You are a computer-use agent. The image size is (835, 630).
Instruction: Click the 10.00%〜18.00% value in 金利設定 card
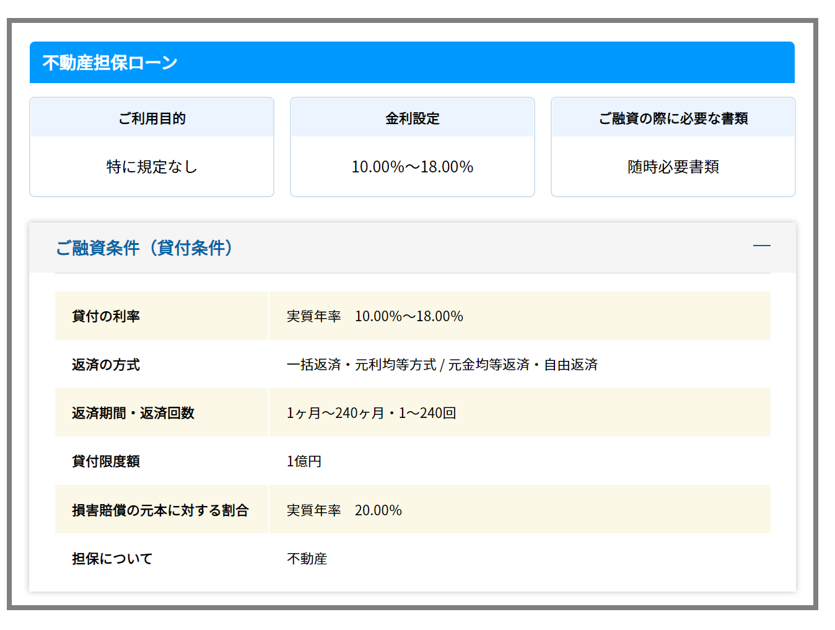412,167
